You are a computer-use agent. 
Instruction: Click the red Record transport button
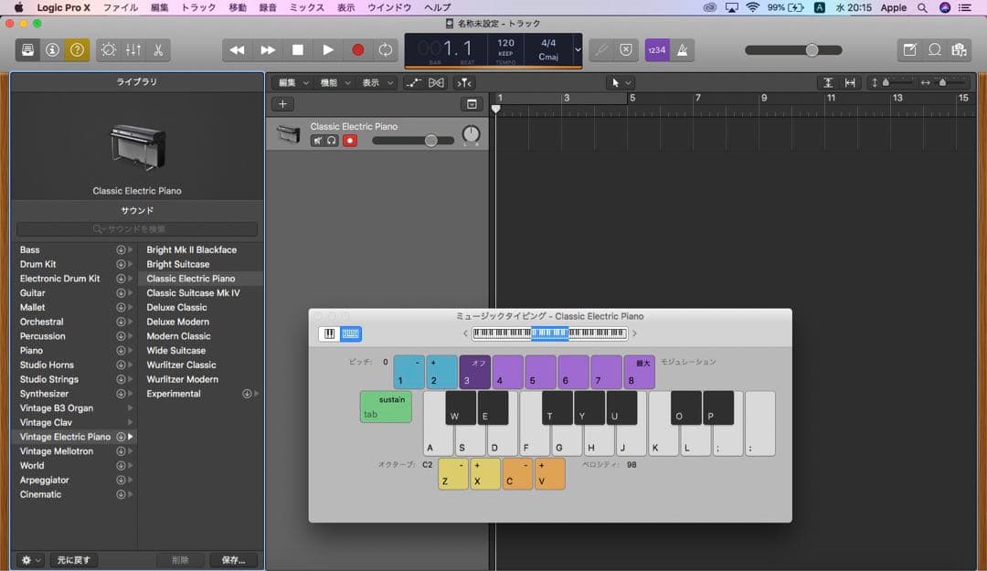pos(357,50)
